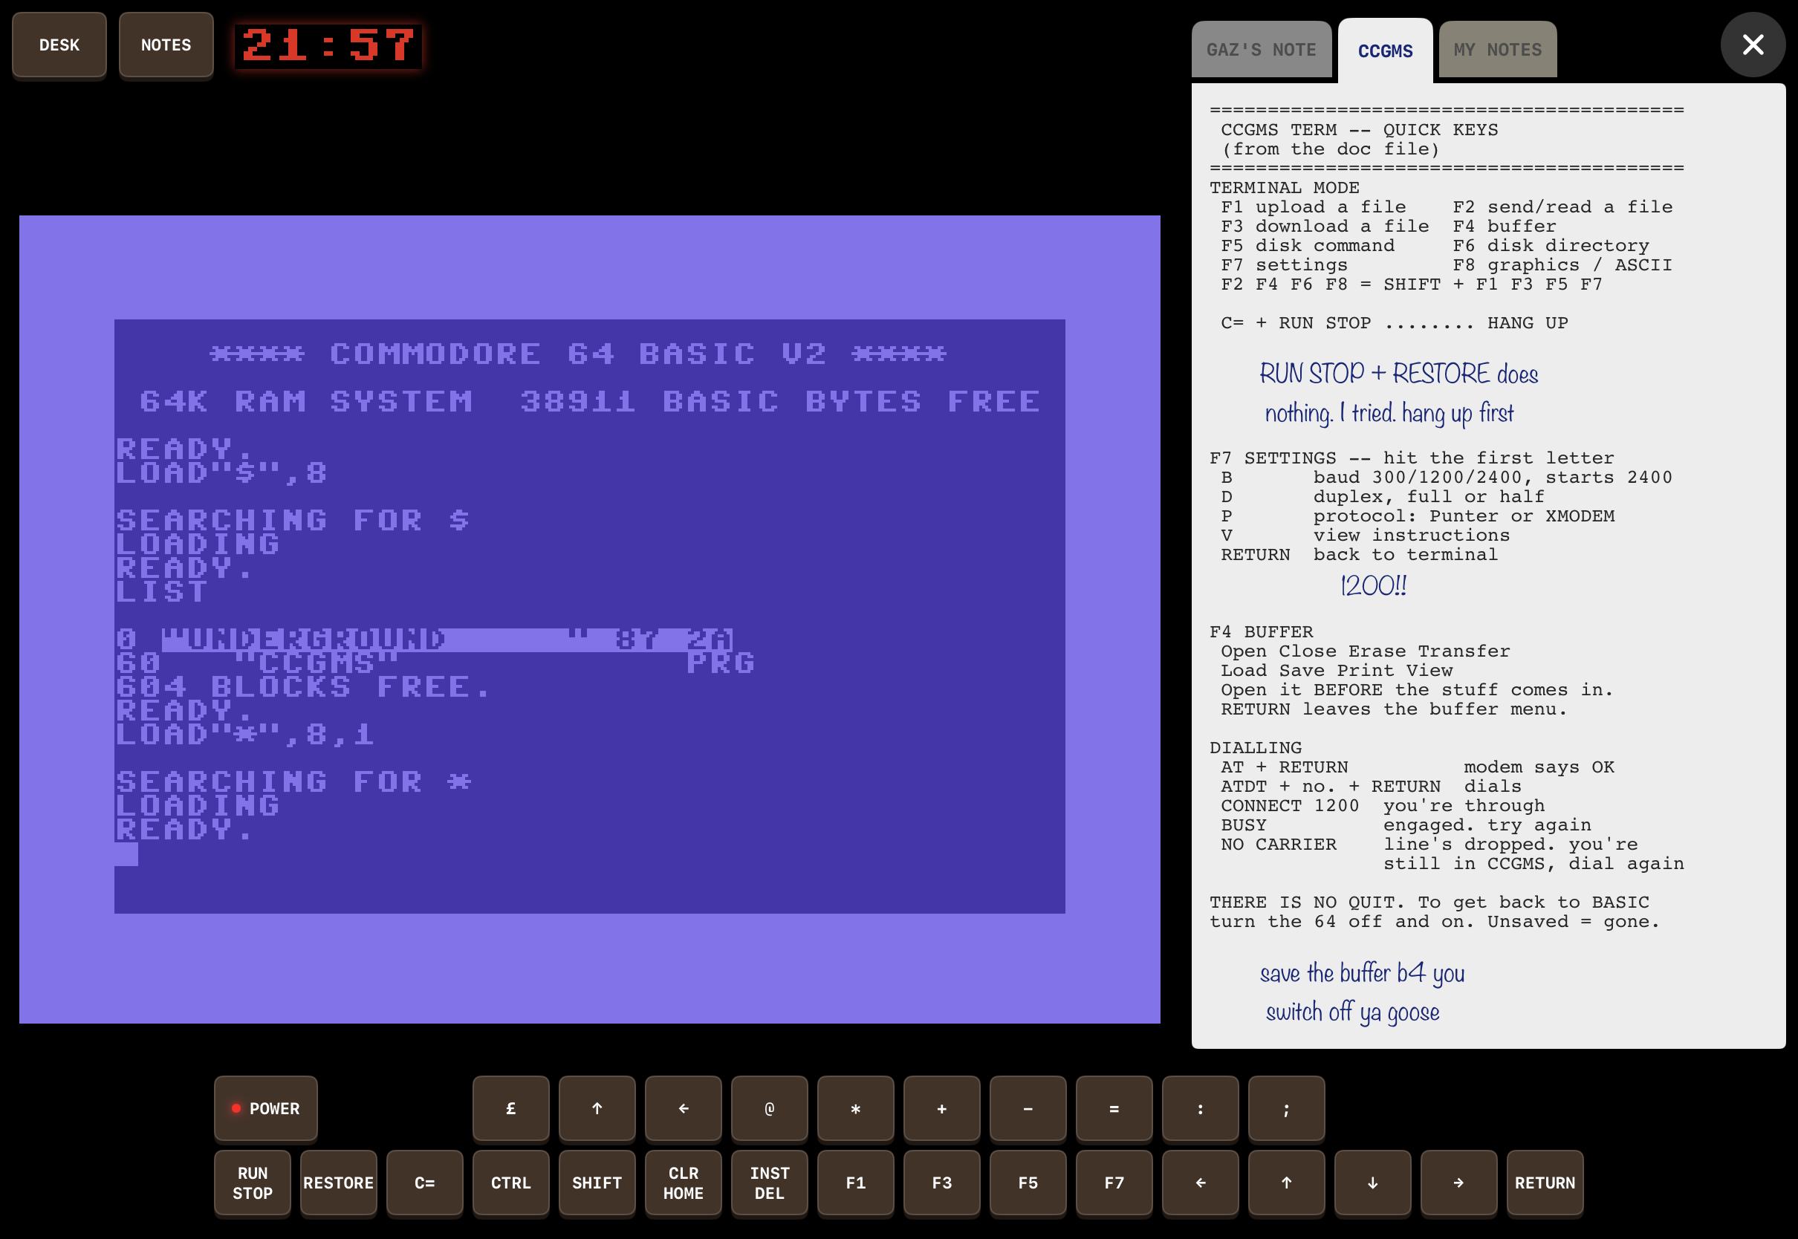Click the asterisk key
This screenshot has width=1798, height=1239.
pyautogui.click(x=855, y=1108)
